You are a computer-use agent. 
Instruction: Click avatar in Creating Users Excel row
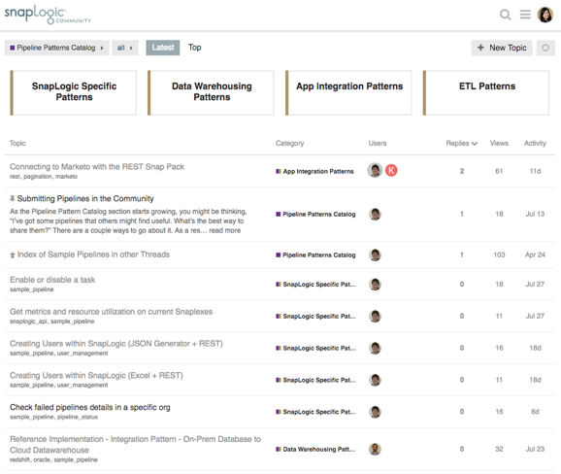375,380
